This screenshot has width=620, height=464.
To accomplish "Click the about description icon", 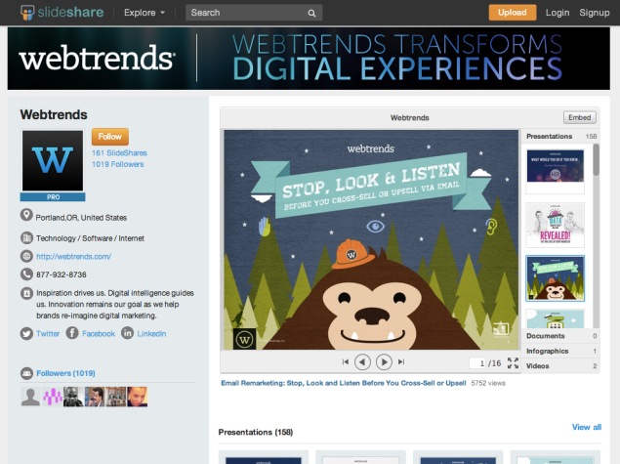I will [x=26, y=293].
